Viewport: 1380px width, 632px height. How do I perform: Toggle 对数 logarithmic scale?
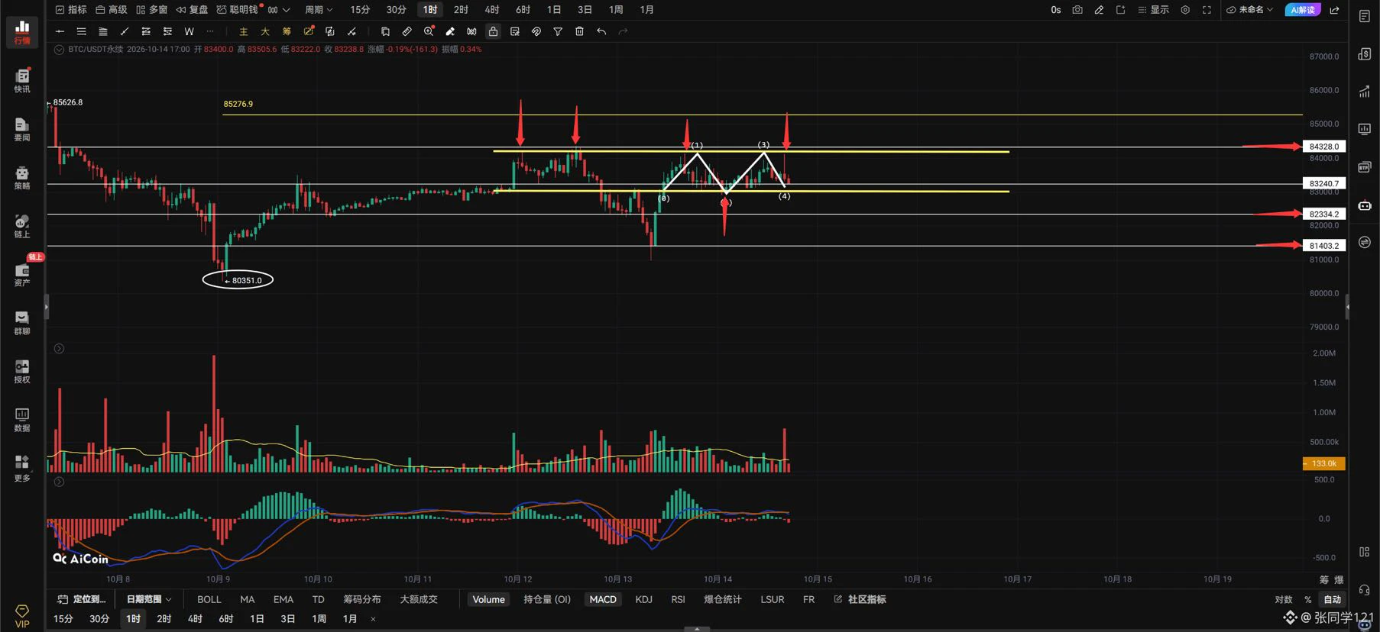(1284, 599)
